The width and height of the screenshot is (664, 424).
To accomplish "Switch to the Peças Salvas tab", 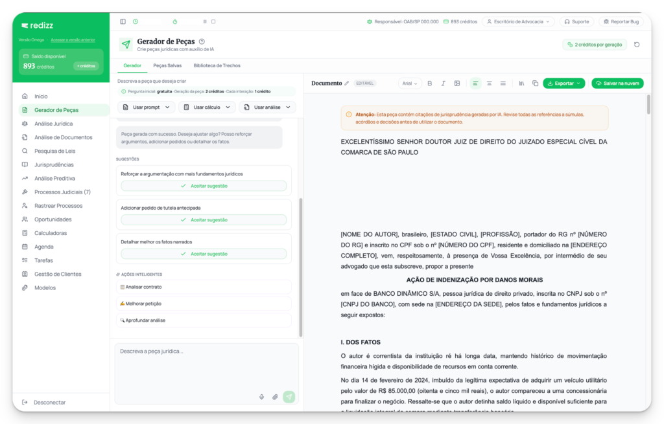I will click(x=167, y=65).
